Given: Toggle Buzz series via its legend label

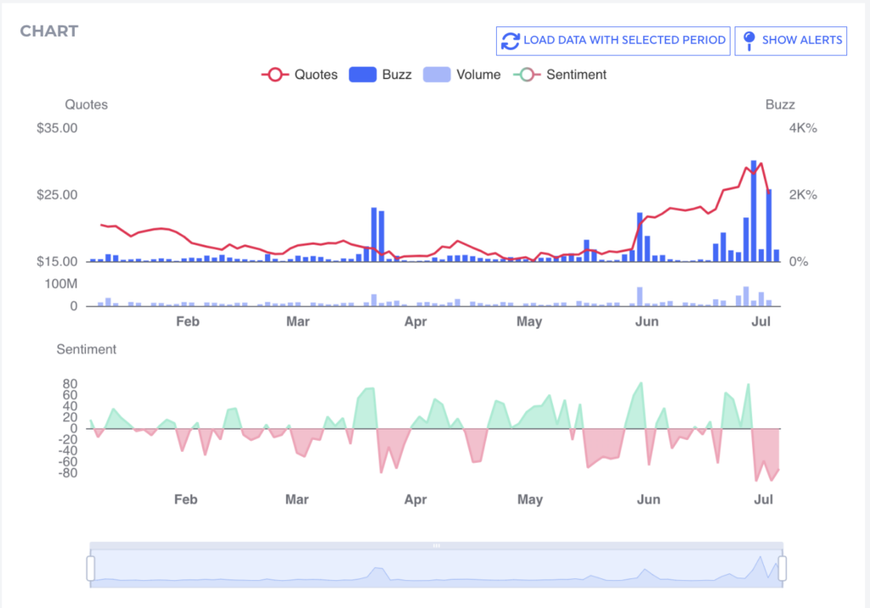Looking at the screenshot, I should tap(397, 75).
